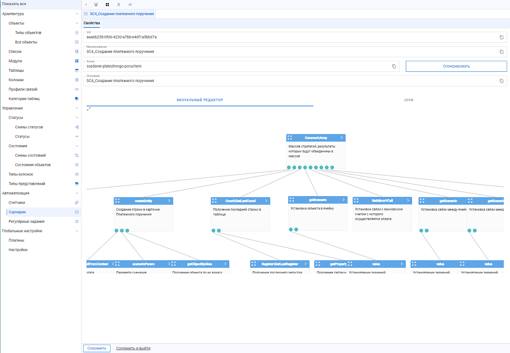The image size is (510, 353).
Task: Copy the Описание field using its copy icon
Action: [x=501, y=81]
